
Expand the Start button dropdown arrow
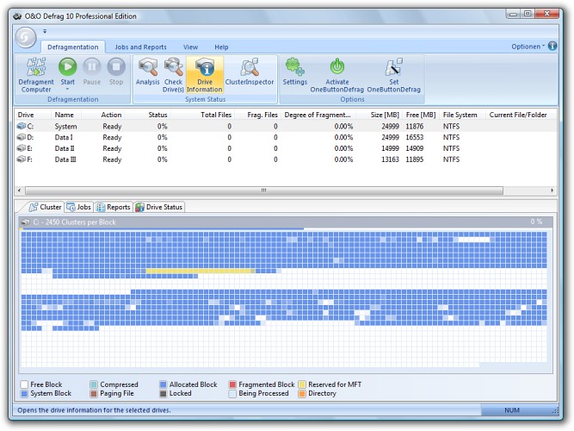(67, 89)
